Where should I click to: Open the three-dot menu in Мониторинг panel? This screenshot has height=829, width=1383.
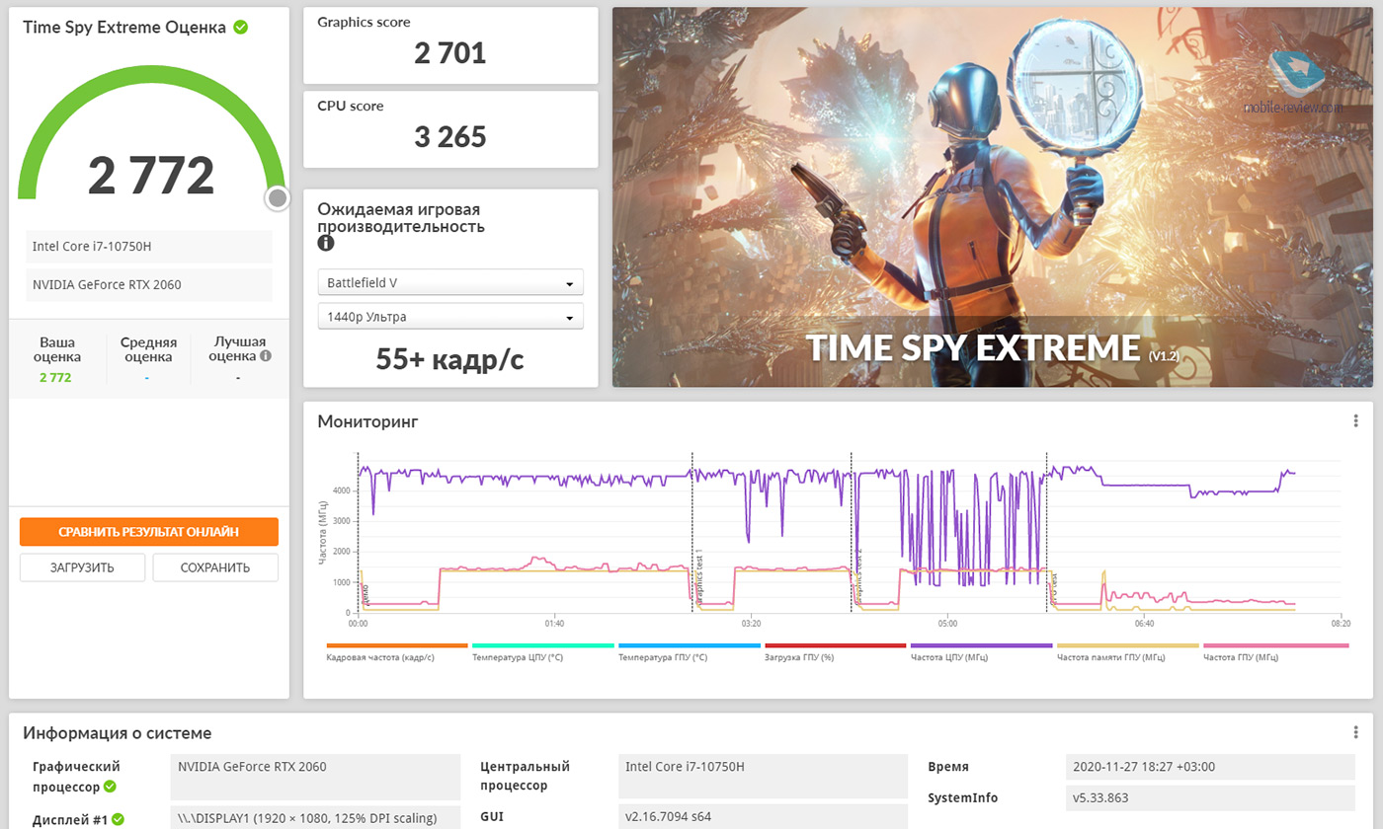point(1356,421)
